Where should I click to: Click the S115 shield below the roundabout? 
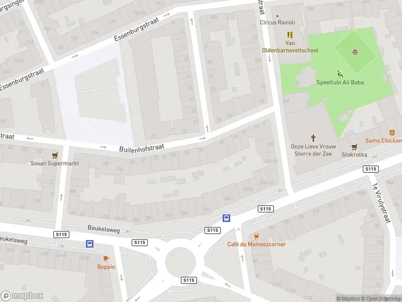pos(189,280)
